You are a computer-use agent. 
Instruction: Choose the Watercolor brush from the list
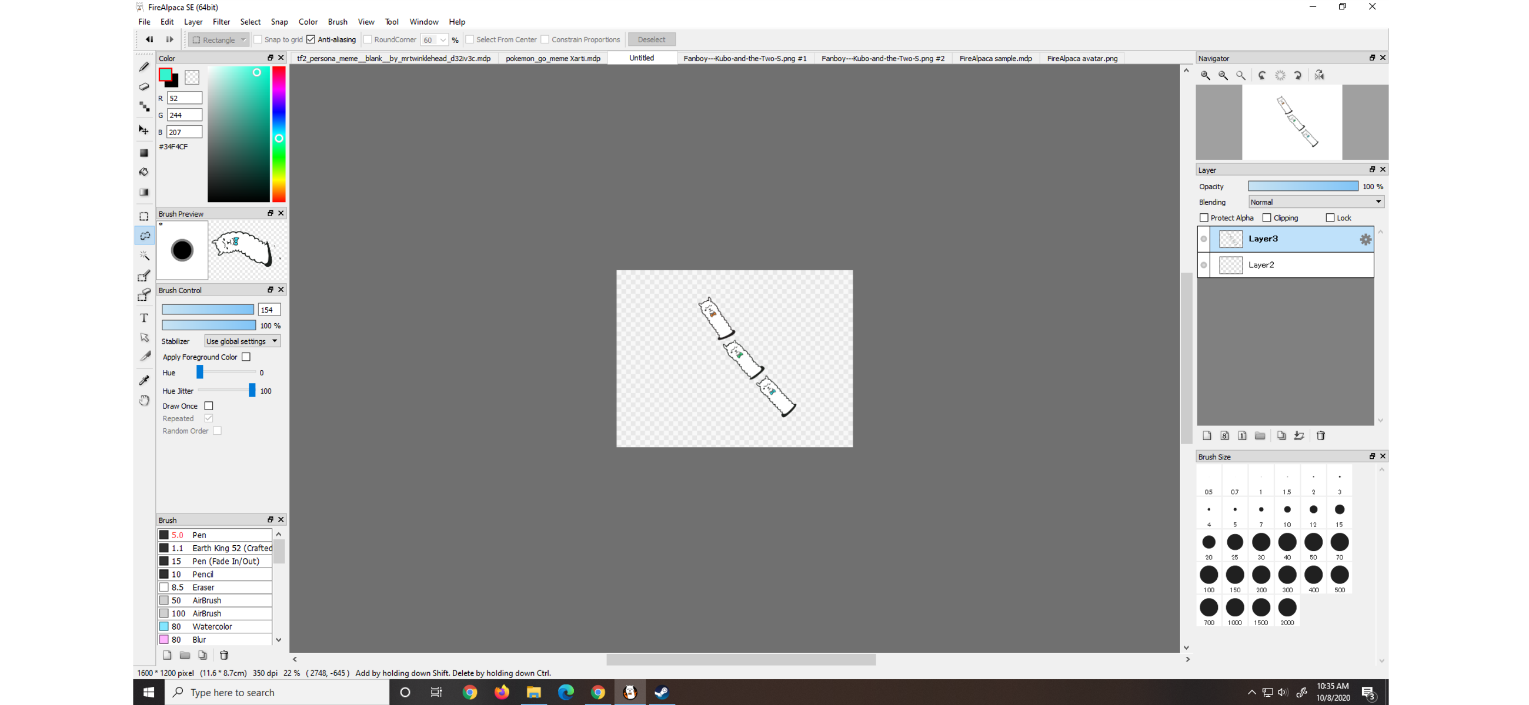pos(212,626)
